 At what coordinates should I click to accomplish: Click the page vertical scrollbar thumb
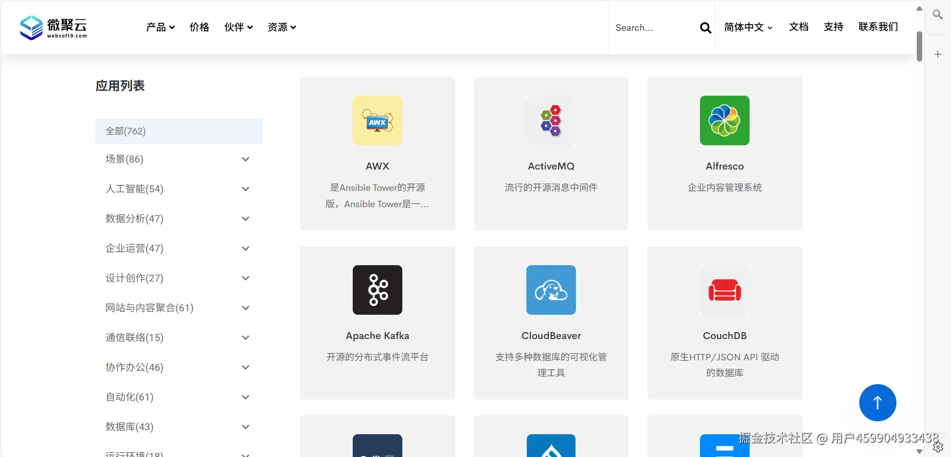click(x=919, y=46)
